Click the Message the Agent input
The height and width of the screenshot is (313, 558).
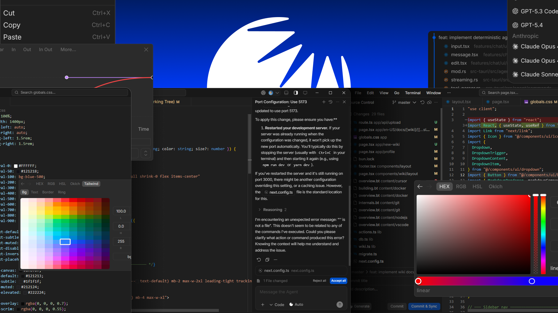click(301, 292)
